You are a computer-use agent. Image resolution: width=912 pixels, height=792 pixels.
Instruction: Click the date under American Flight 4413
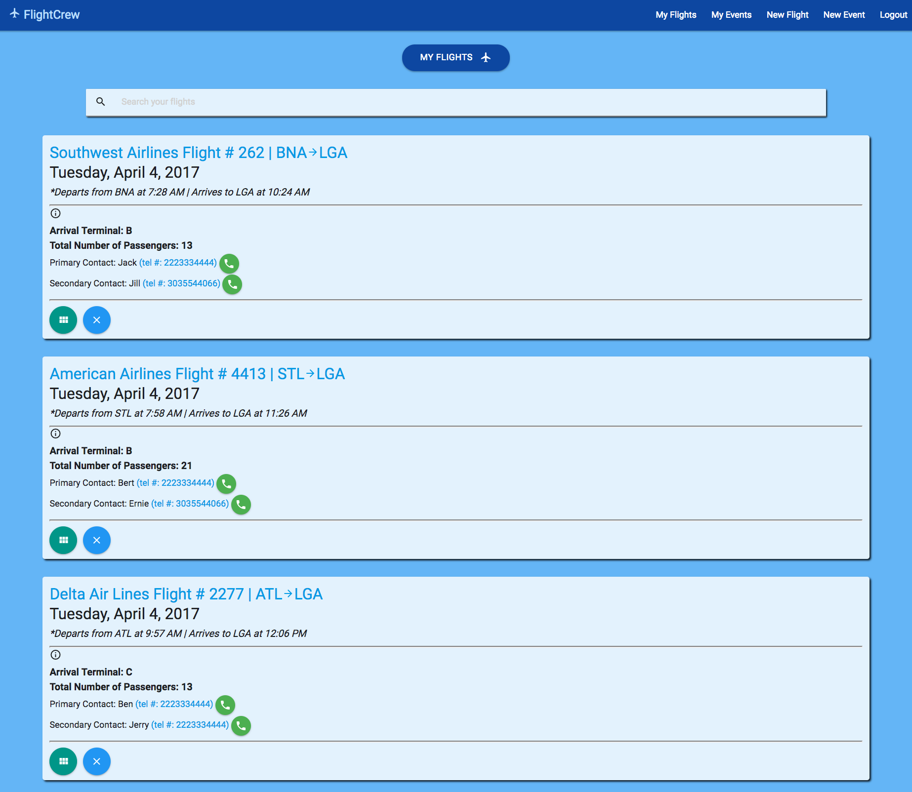[124, 394]
